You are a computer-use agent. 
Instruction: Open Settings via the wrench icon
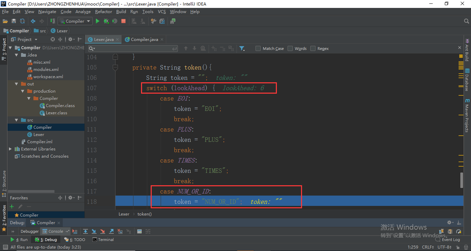(x=154, y=21)
